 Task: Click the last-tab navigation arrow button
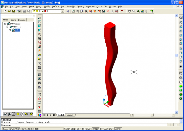(54, 115)
